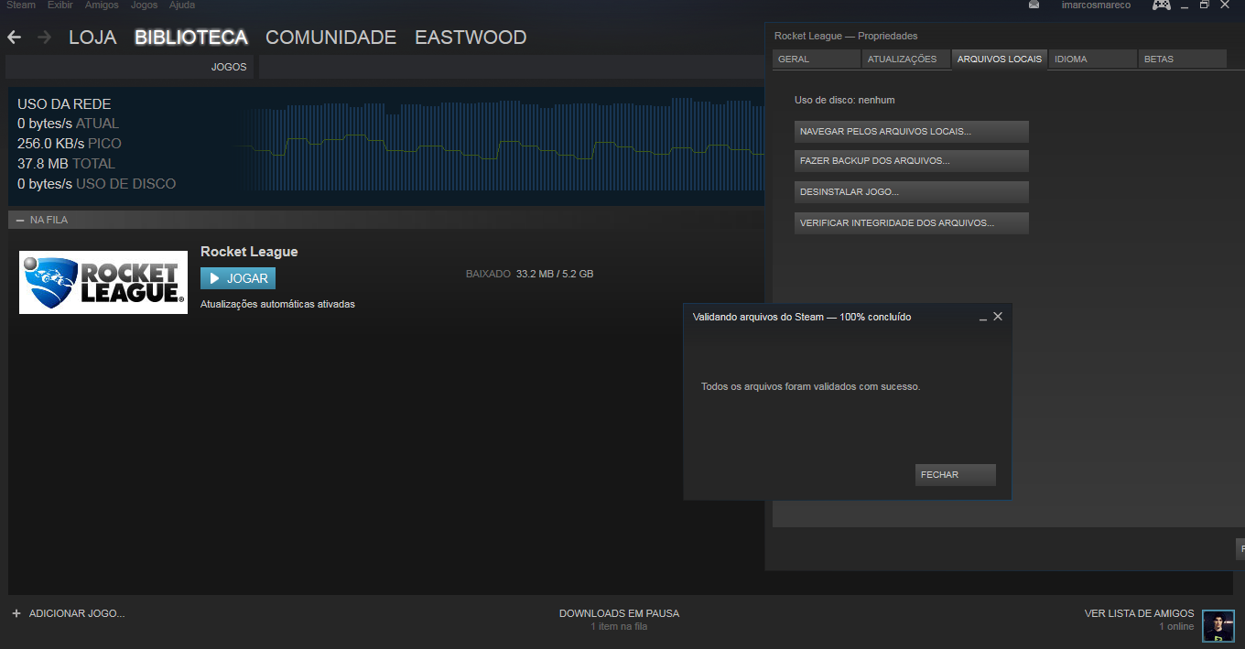The width and height of the screenshot is (1245, 649).
Task: Click the network usage graph
Action: tap(499, 146)
